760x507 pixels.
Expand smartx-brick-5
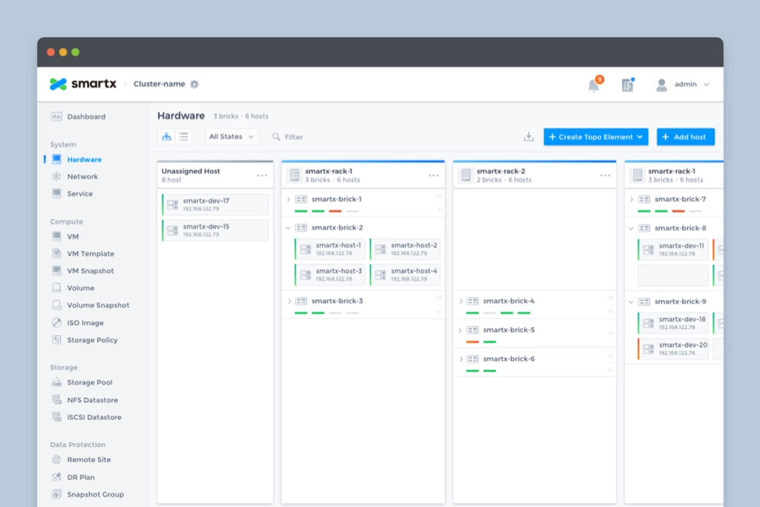(460, 330)
